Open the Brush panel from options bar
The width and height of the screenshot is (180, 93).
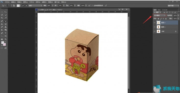tap(14, 6)
